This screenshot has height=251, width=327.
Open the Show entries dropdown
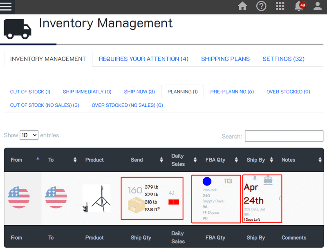(x=29, y=135)
